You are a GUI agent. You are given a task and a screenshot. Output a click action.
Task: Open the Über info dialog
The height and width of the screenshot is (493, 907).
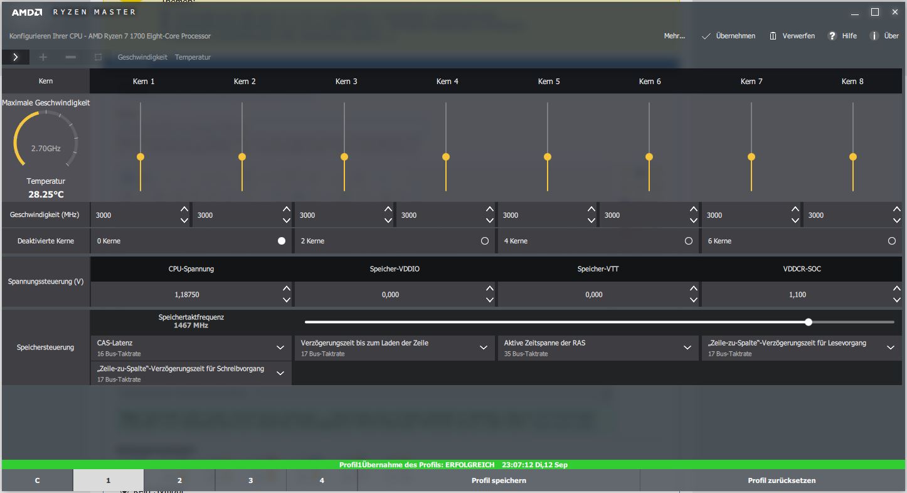[884, 36]
